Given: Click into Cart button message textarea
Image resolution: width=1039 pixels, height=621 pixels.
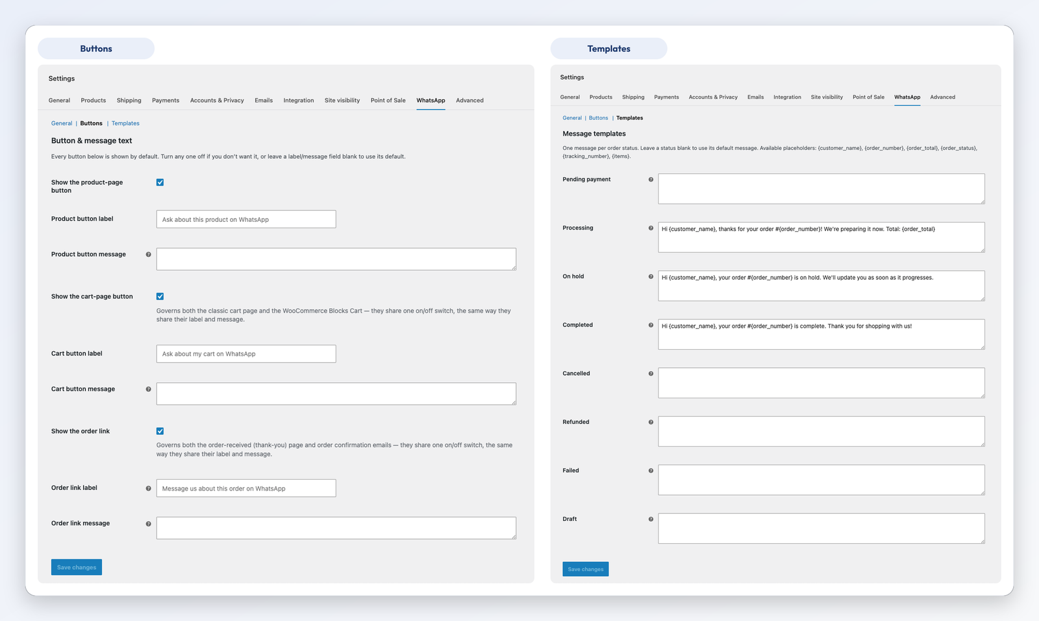Looking at the screenshot, I should pos(336,394).
